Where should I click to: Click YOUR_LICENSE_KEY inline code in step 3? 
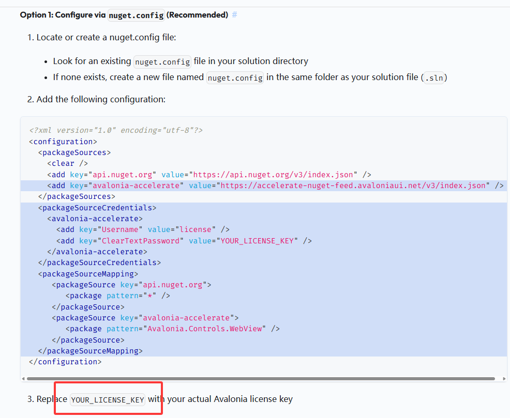pos(108,400)
